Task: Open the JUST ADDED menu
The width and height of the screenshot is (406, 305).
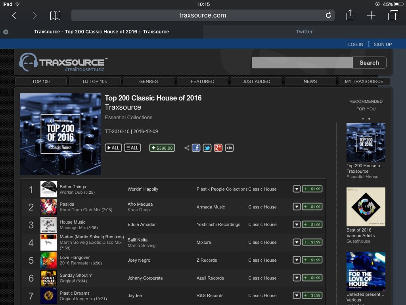Action: [257, 81]
